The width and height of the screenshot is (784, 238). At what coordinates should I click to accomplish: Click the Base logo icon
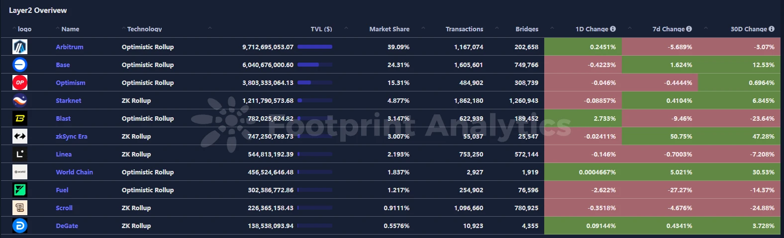(x=20, y=65)
